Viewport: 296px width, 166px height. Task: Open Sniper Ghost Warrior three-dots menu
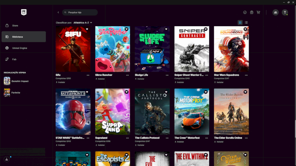[x=207, y=75]
